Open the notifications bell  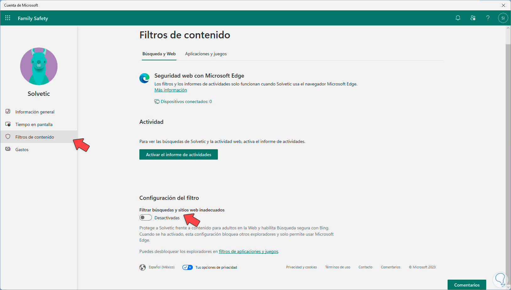[458, 18]
